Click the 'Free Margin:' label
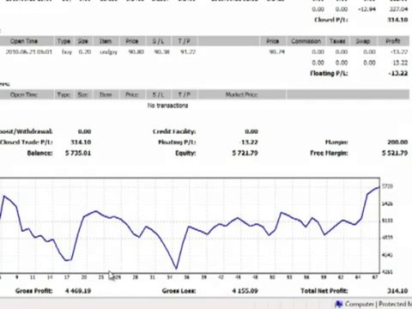This screenshot has height=309, width=412. click(x=329, y=153)
